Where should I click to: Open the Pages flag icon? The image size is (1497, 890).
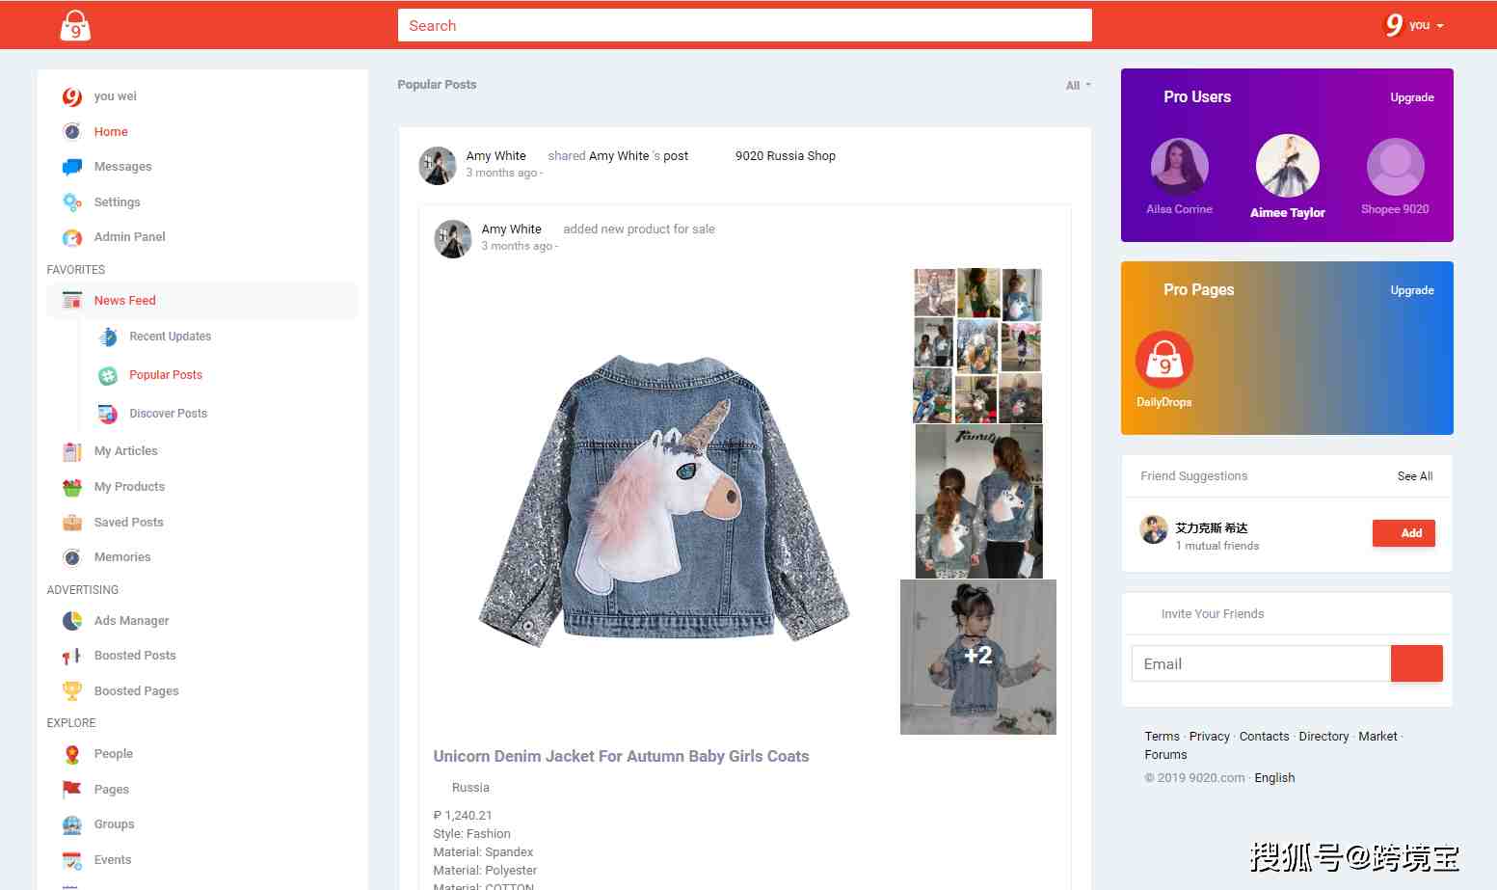coord(72,789)
